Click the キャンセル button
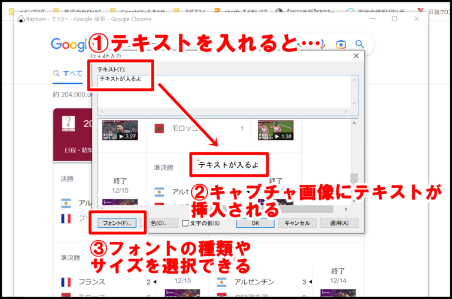The image size is (452, 299). click(297, 223)
